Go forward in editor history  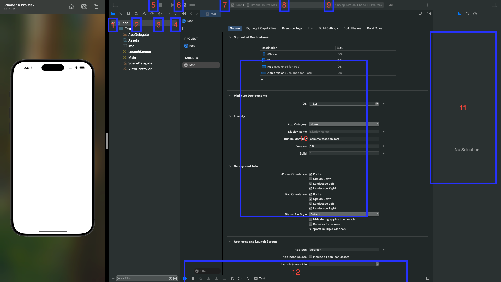[196, 14]
